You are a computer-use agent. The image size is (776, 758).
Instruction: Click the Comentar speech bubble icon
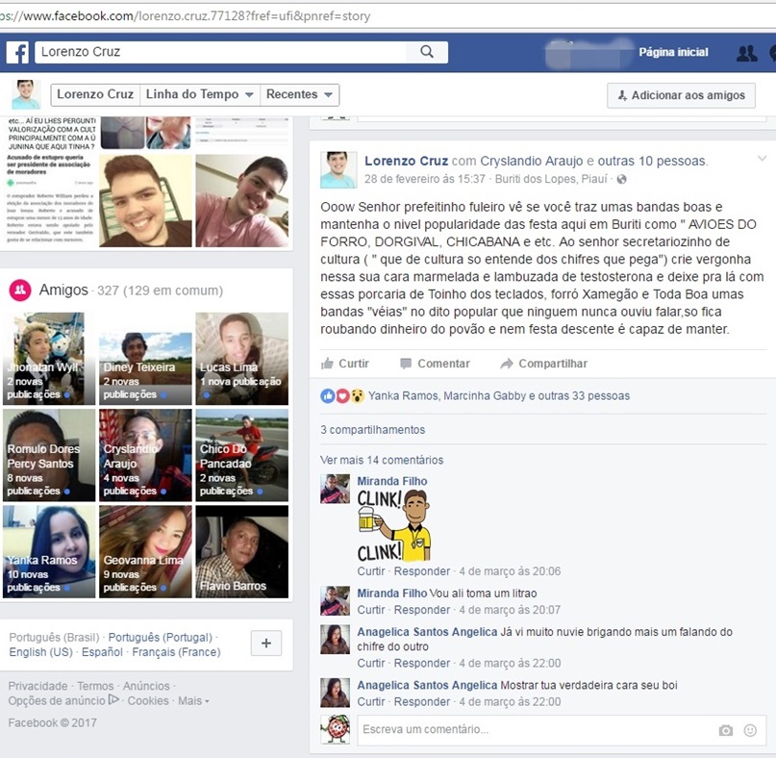click(406, 364)
